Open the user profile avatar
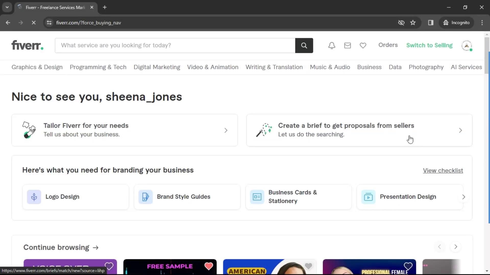The height and width of the screenshot is (275, 490). [x=467, y=46]
